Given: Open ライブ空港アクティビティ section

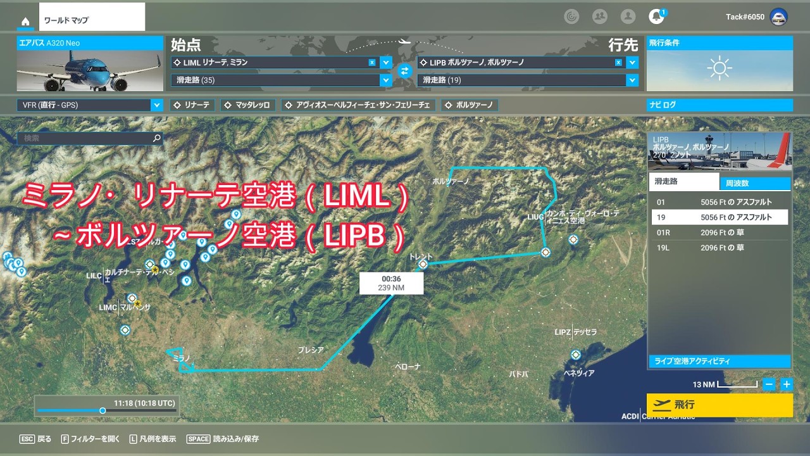Looking at the screenshot, I should click(720, 361).
